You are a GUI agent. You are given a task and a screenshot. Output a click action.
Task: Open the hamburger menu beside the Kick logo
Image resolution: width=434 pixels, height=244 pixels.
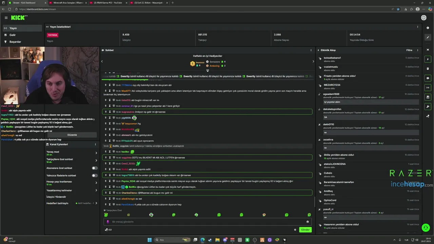tap(6, 18)
